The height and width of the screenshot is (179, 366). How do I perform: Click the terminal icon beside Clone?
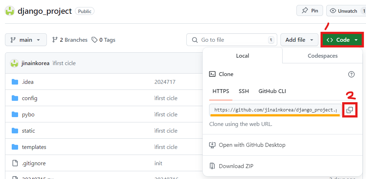point(212,74)
